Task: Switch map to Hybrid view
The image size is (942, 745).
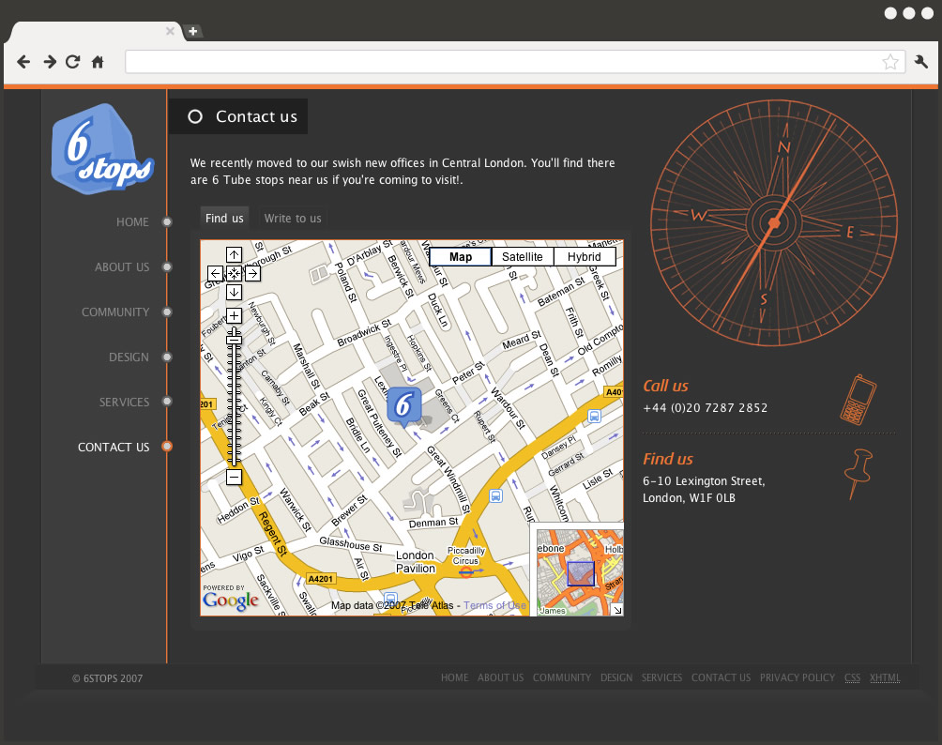Action: (x=584, y=257)
